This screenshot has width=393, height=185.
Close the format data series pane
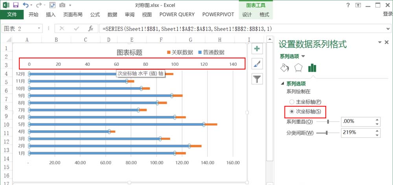click(x=387, y=42)
